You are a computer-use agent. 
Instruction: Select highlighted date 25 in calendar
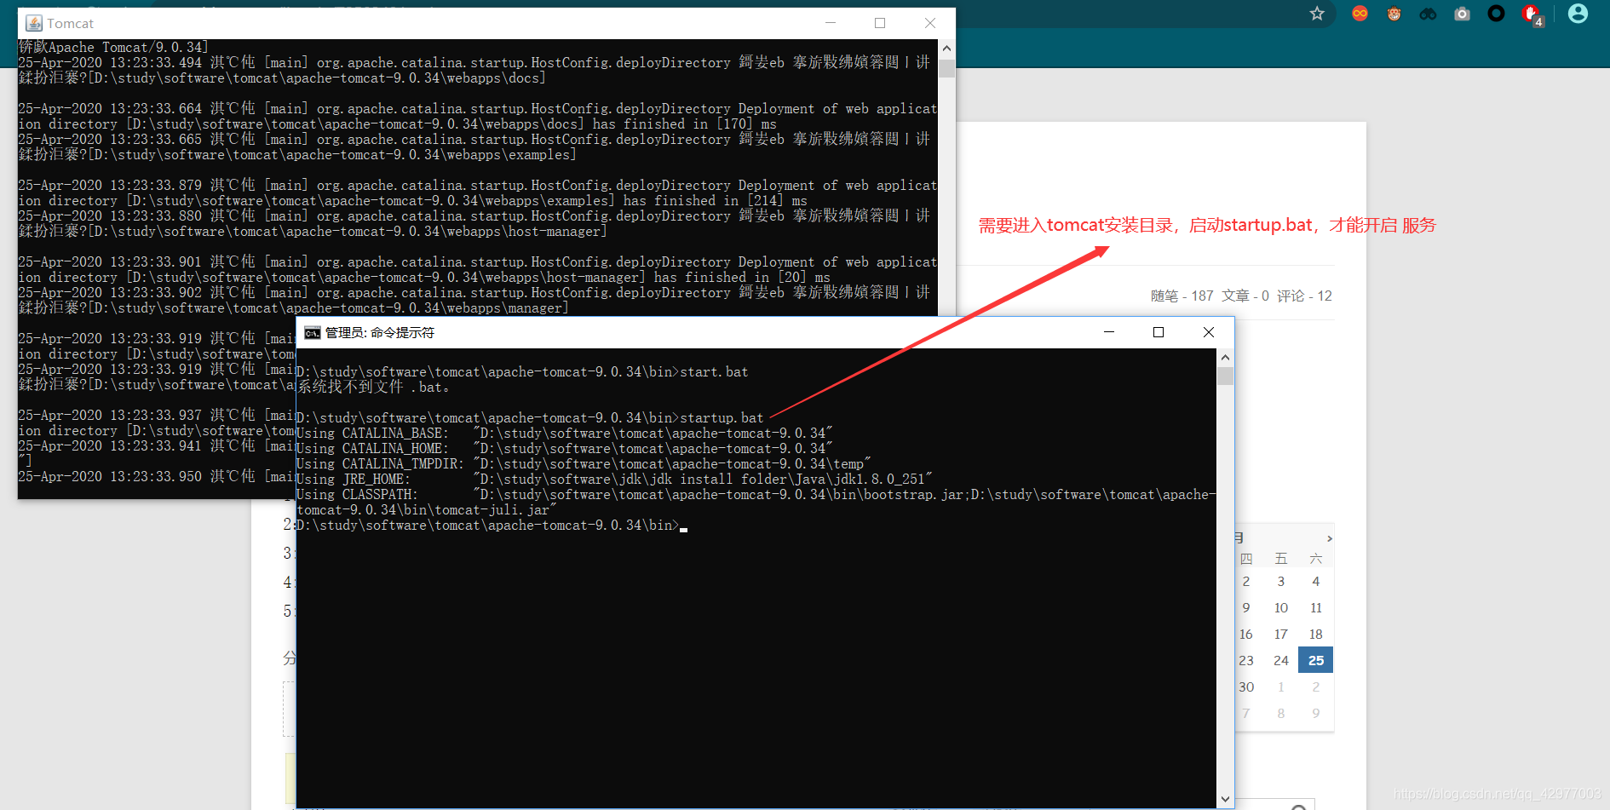tap(1315, 660)
